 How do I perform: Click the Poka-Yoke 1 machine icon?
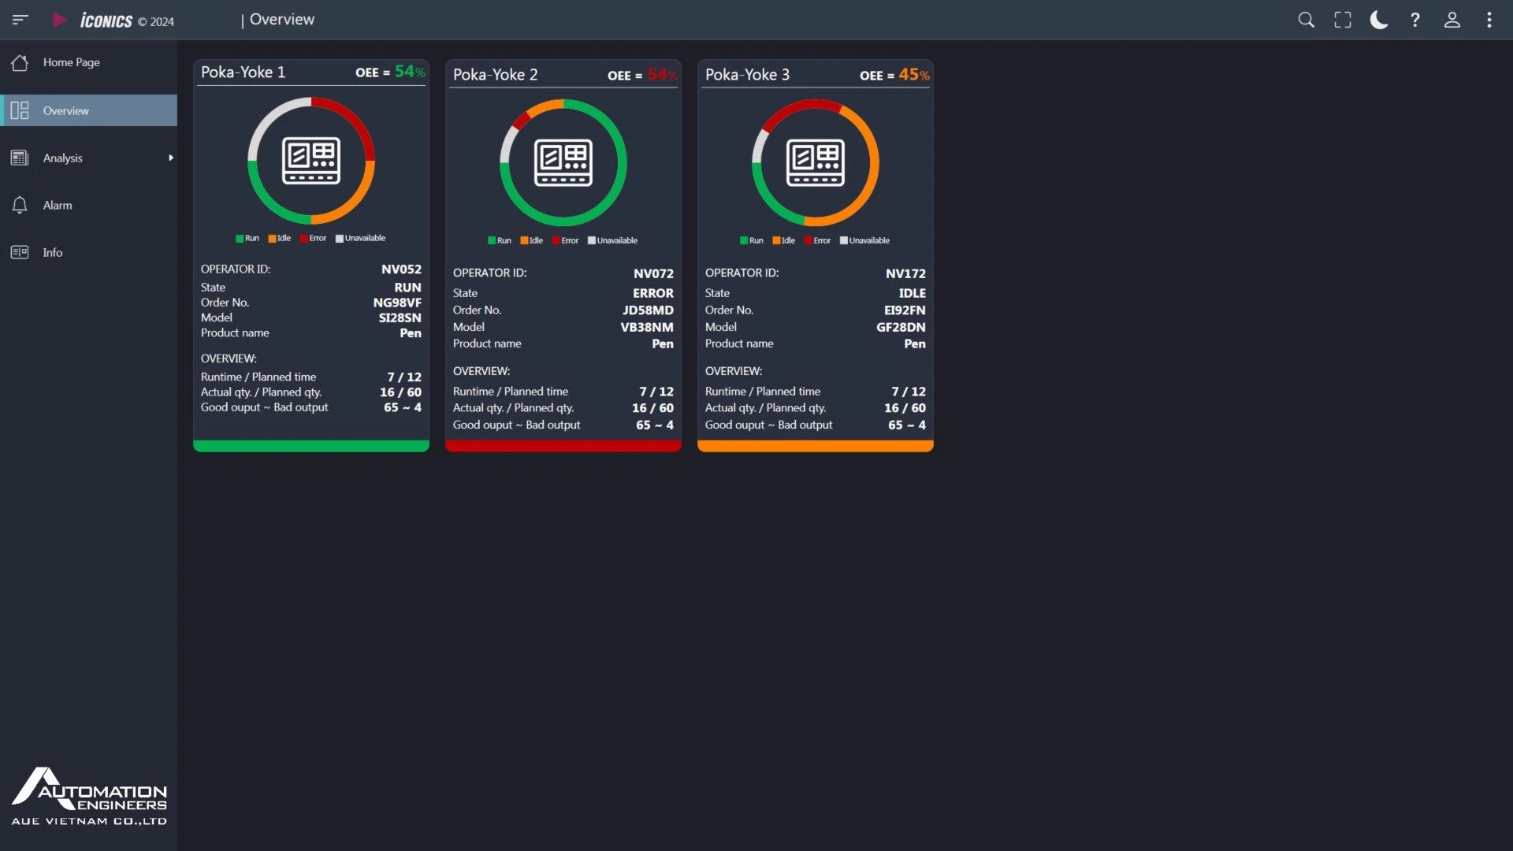click(311, 161)
